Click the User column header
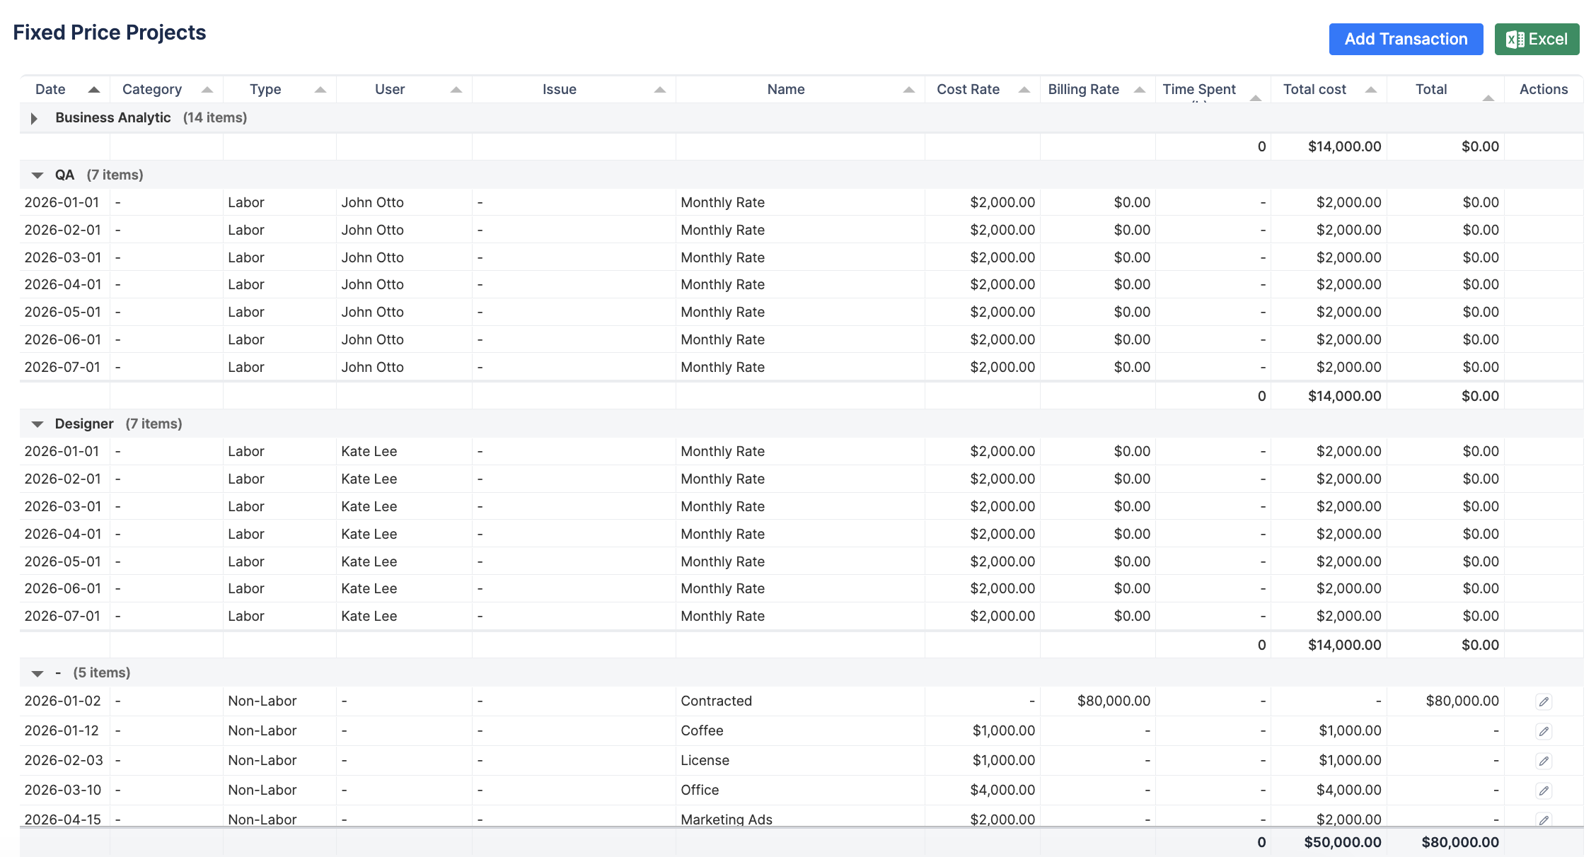 point(390,90)
